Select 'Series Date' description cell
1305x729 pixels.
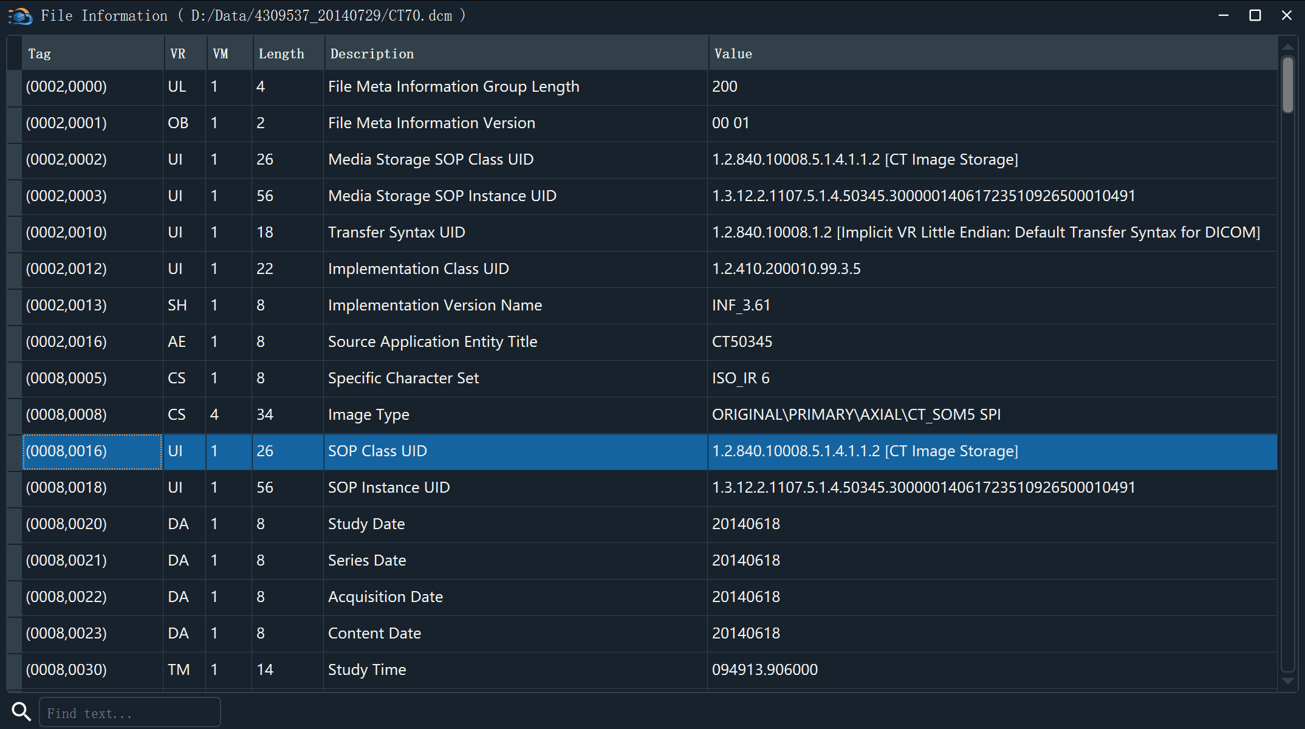[x=515, y=561]
